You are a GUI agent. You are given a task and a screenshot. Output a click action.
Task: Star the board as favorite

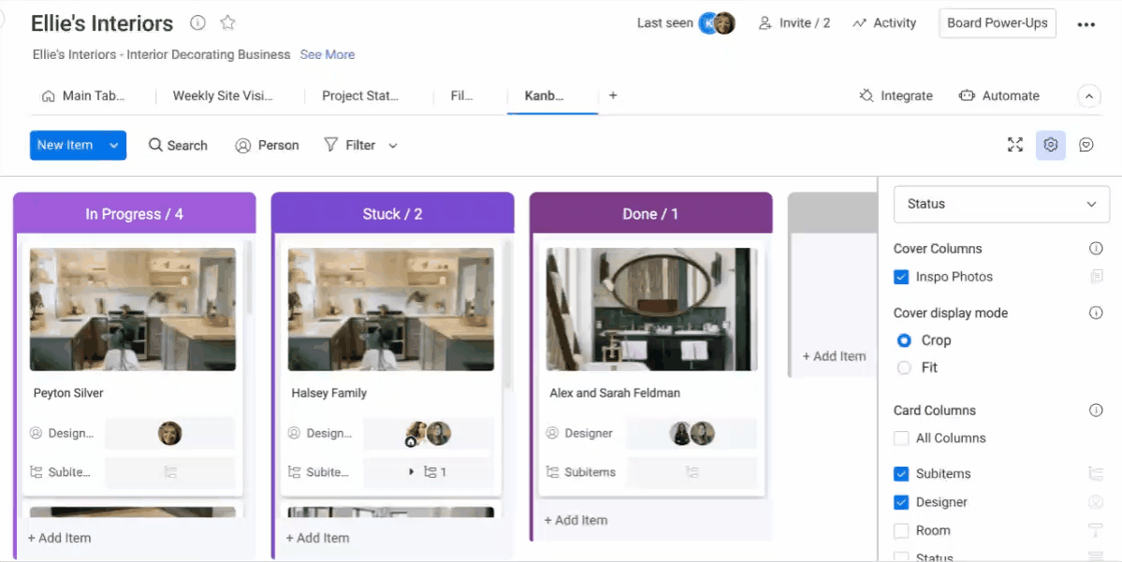point(227,22)
